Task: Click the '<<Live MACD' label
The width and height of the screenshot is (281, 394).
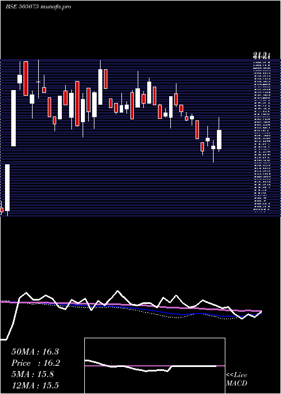Action: coord(237,379)
